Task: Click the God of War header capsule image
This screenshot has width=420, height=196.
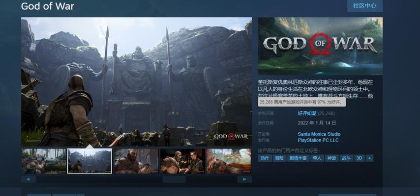Action: (x=320, y=46)
